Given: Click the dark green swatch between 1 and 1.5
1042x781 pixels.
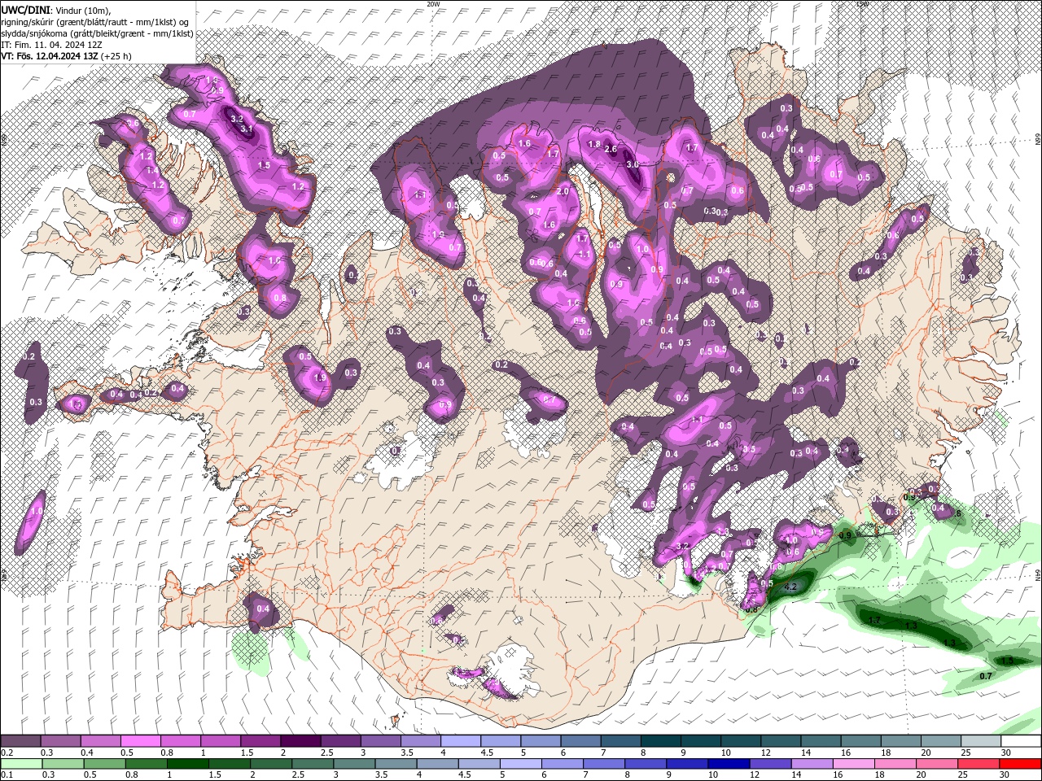Looking at the screenshot, I should coord(187,764).
